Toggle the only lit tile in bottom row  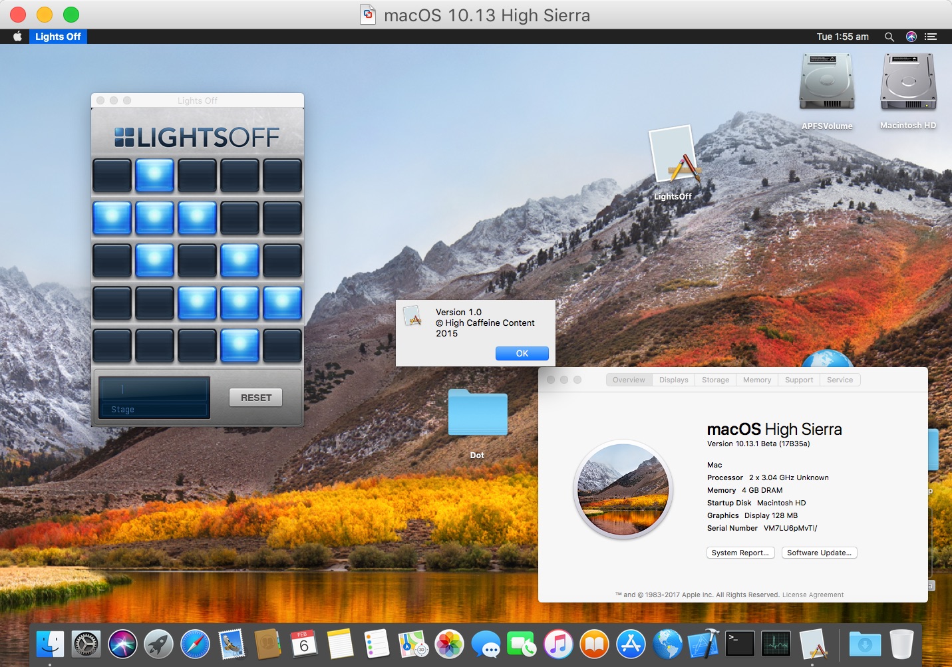click(x=239, y=346)
